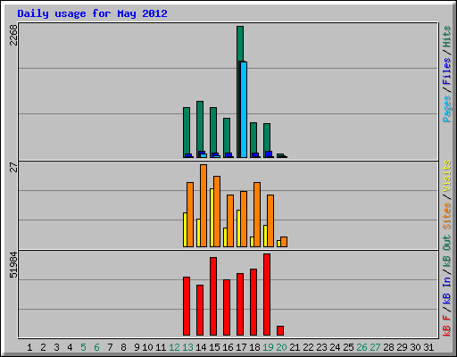The height and width of the screenshot is (357, 457).
Task: Click x-axis day label 15
Action: coord(214,347)
